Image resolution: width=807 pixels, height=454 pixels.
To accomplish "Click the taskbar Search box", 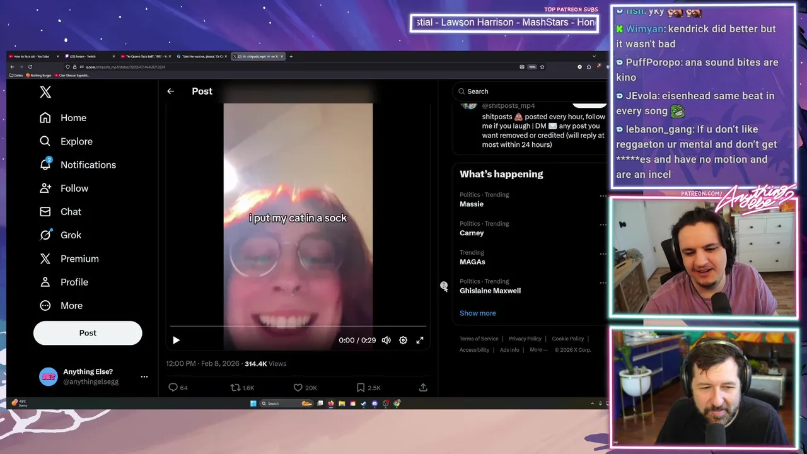I will pyautogui.click(x=287, y=404).
